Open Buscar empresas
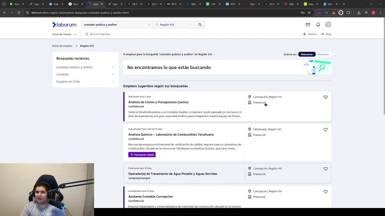 (98, 34)
